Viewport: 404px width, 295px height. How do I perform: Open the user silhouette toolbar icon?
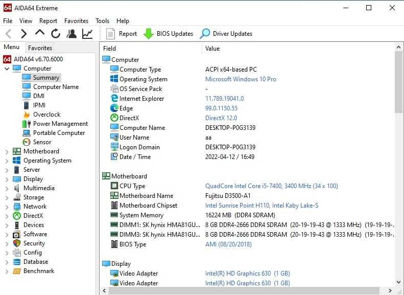pyautogui.click(x=72, y=34)
